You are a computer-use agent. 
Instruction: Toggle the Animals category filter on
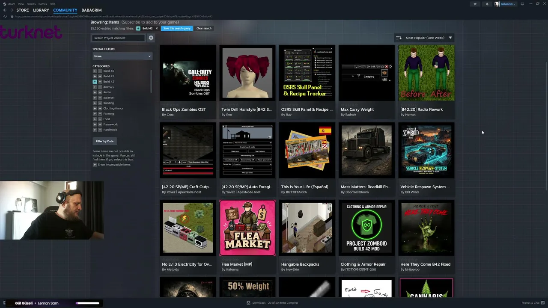click(95, 87)
